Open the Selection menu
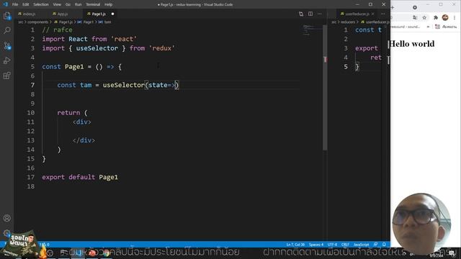This screenshot has width=461, height=259. click(x=41, y=4)
